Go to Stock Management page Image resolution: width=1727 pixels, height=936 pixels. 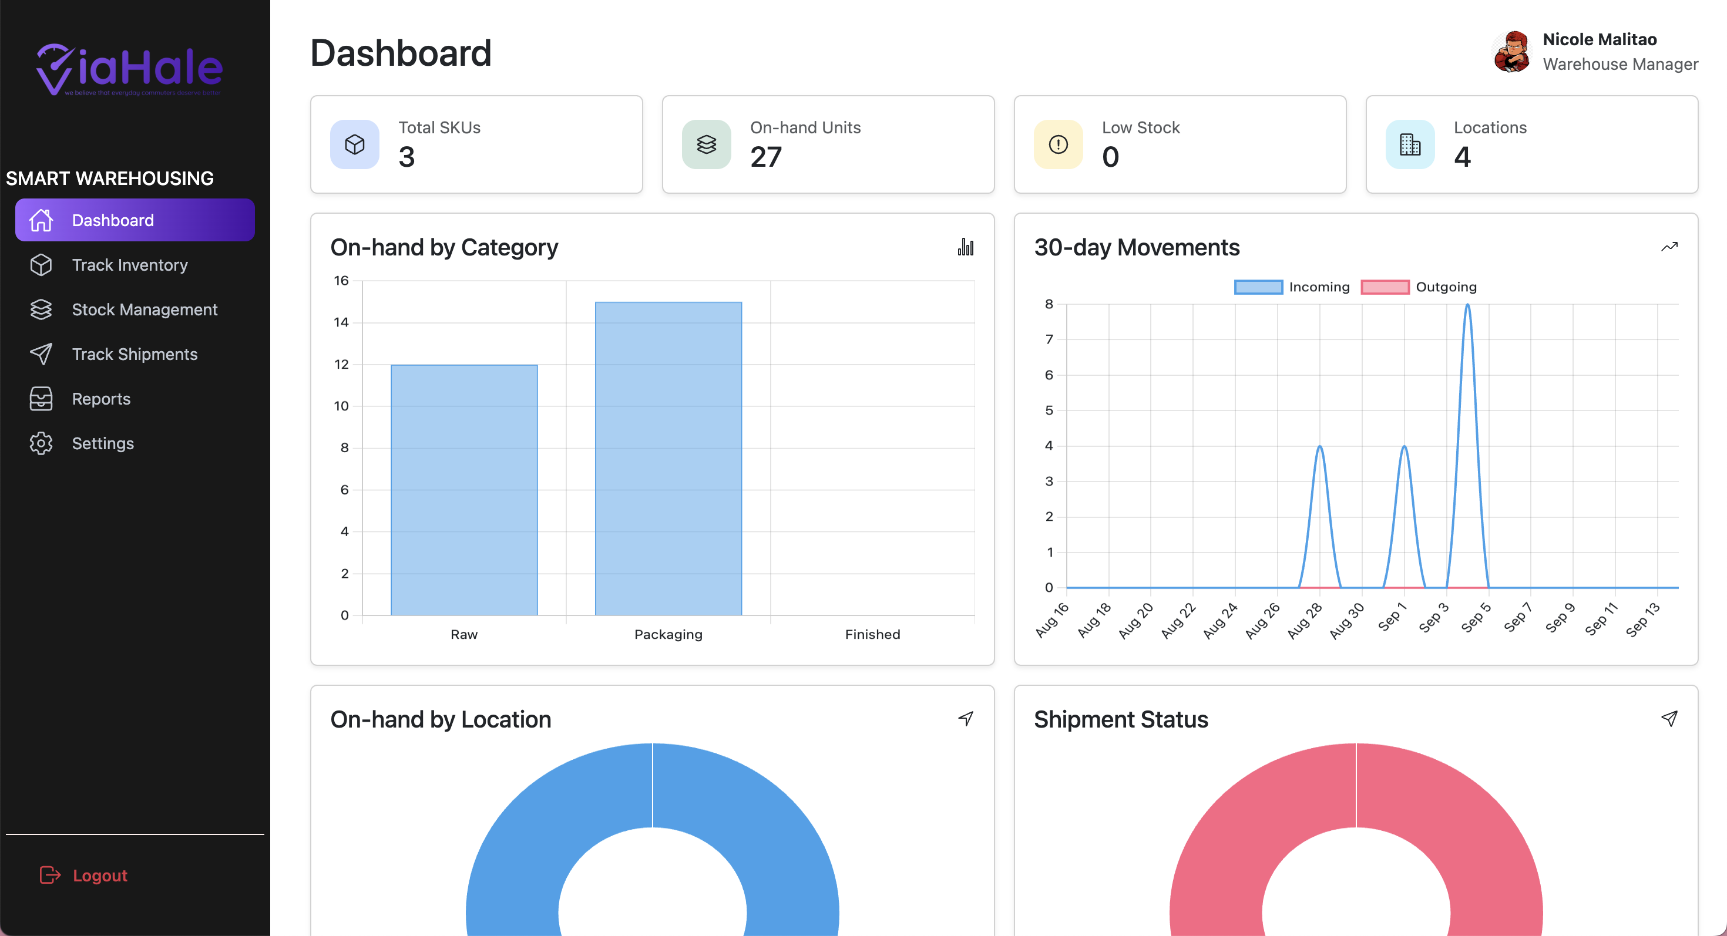(x=144, y=309)
